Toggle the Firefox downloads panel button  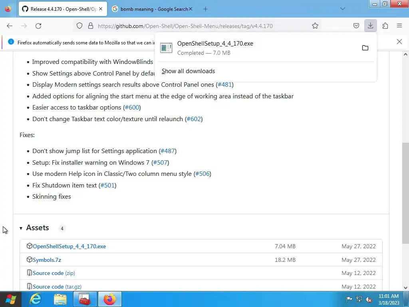370,26
